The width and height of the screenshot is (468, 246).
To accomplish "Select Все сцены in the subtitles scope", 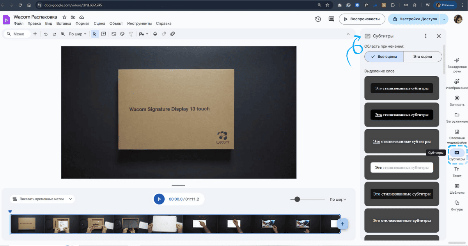I will click(383, 56).
